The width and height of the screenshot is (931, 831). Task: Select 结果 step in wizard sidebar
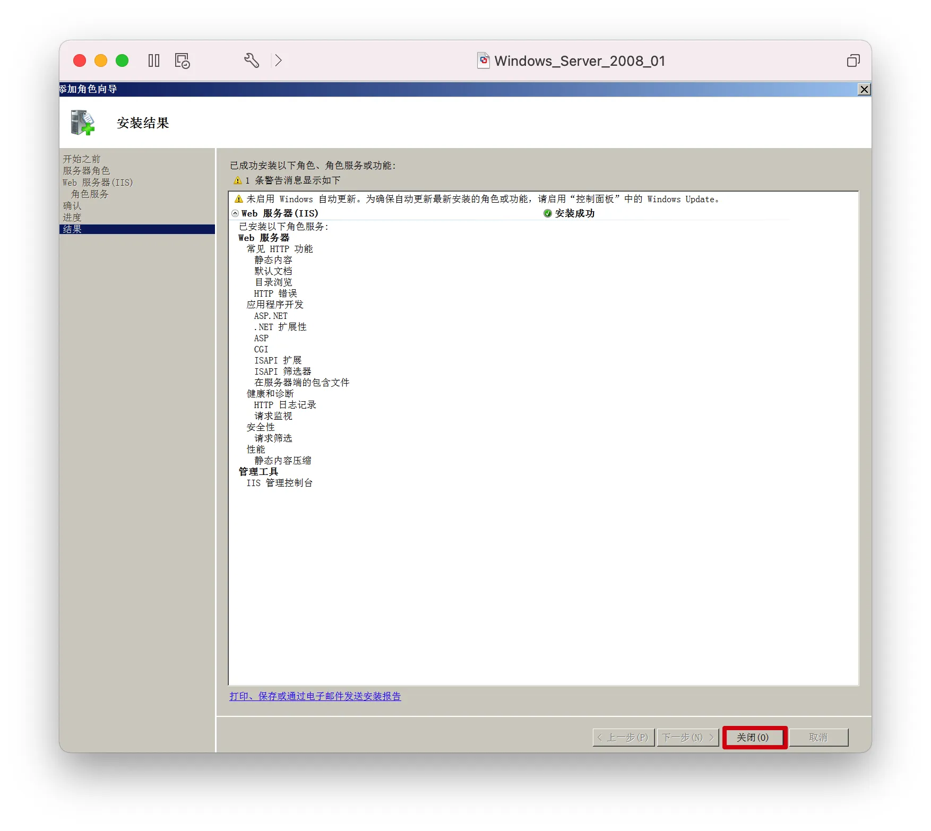point(72,229)
